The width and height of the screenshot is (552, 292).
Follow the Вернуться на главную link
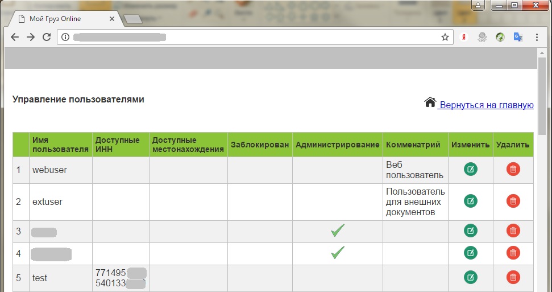coord(486,105)
